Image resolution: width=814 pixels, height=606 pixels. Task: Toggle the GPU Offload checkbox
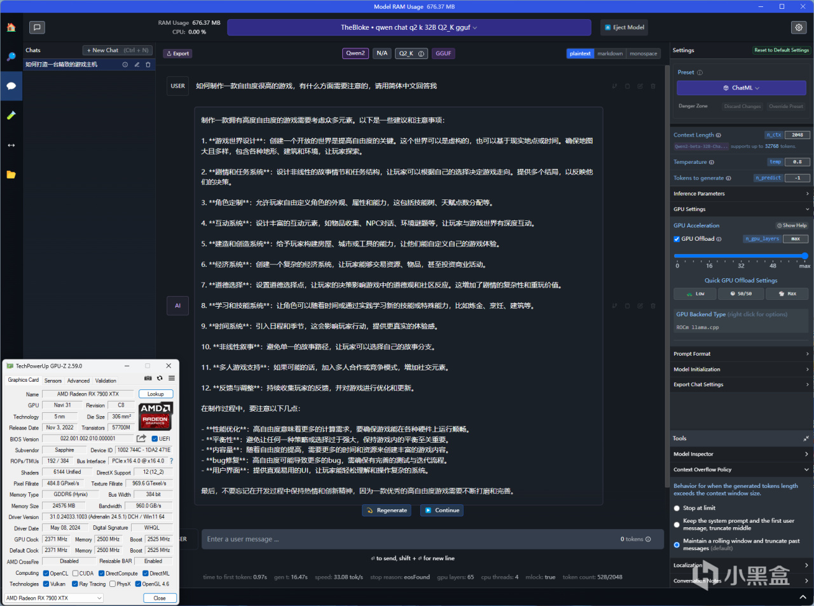pyautogui.click(x=677, y=239)
